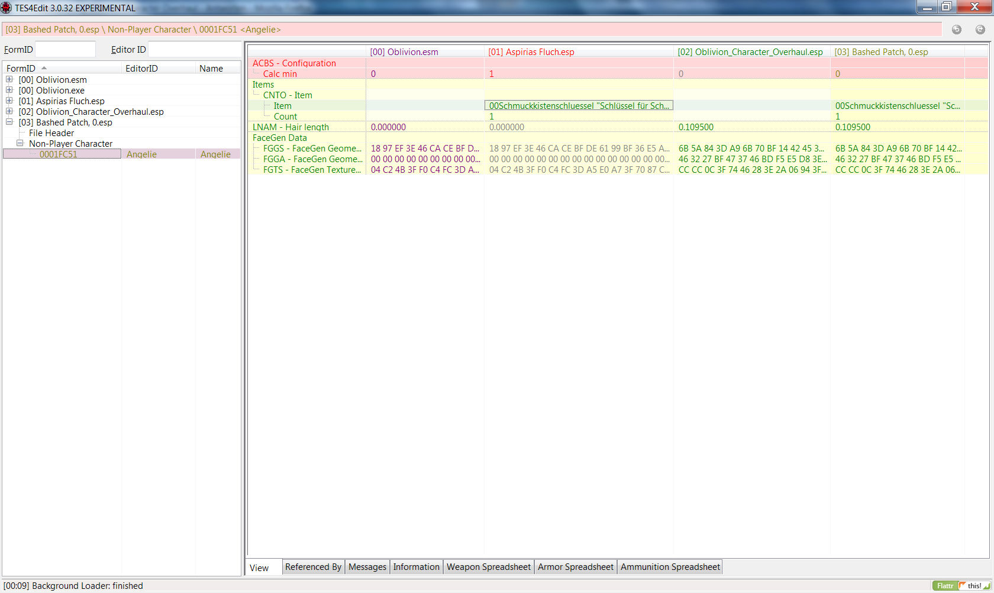The height and width of the screenshot is (593, 994).
Task: Expand the [00] Oblivion.esm tree node
Action: pos(9,79)
